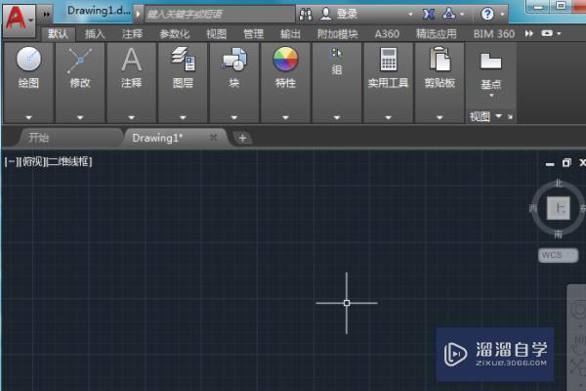
Task: Click the ViewCube 南 south label
Action: 559,235
